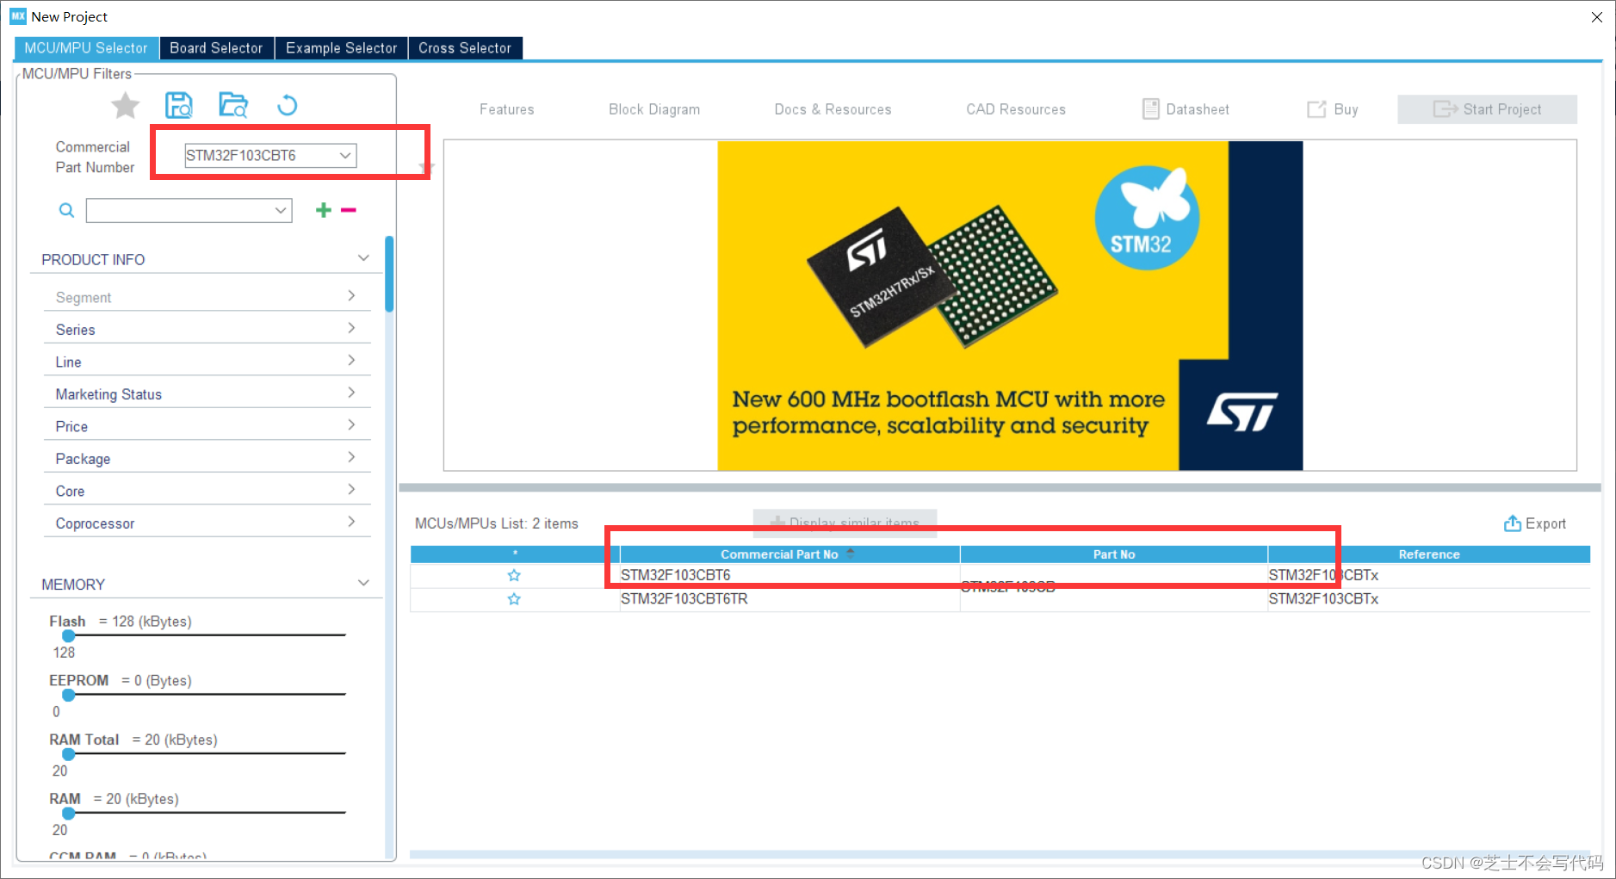
Task: Open the Features tab
Action: click(x=507, y=109)
